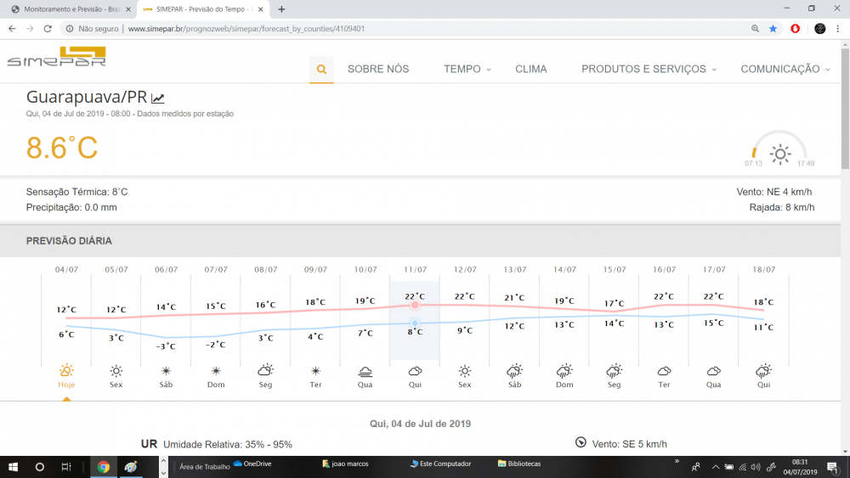The image size is (850, 478).
Task: Click the SIMEPAR logo
Action: [x=56, y=57]
